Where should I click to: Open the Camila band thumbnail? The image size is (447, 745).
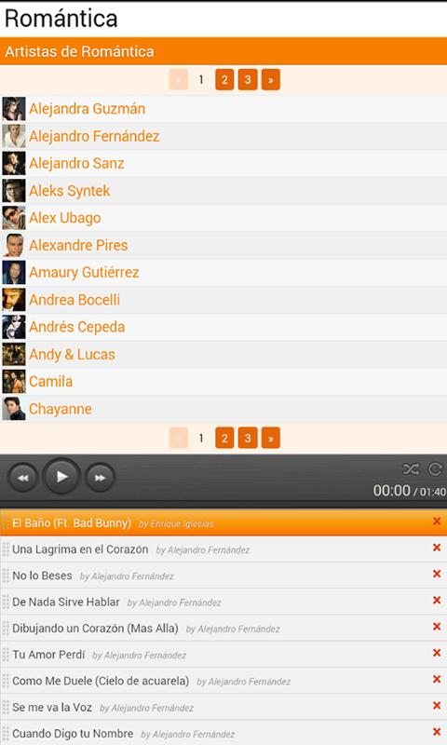point(14,382)
